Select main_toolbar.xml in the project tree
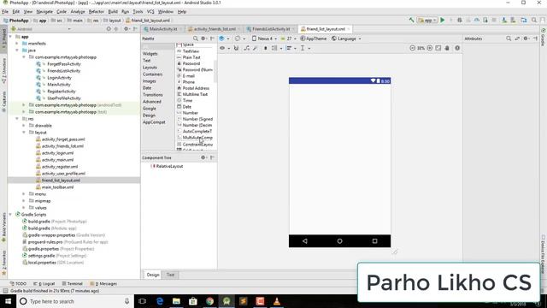 coord(57,187)
